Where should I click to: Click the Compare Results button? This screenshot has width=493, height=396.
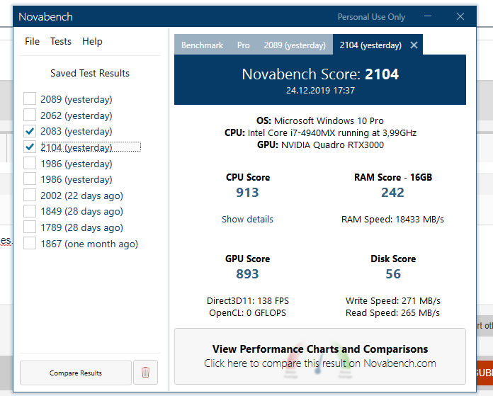coord(76,373)
